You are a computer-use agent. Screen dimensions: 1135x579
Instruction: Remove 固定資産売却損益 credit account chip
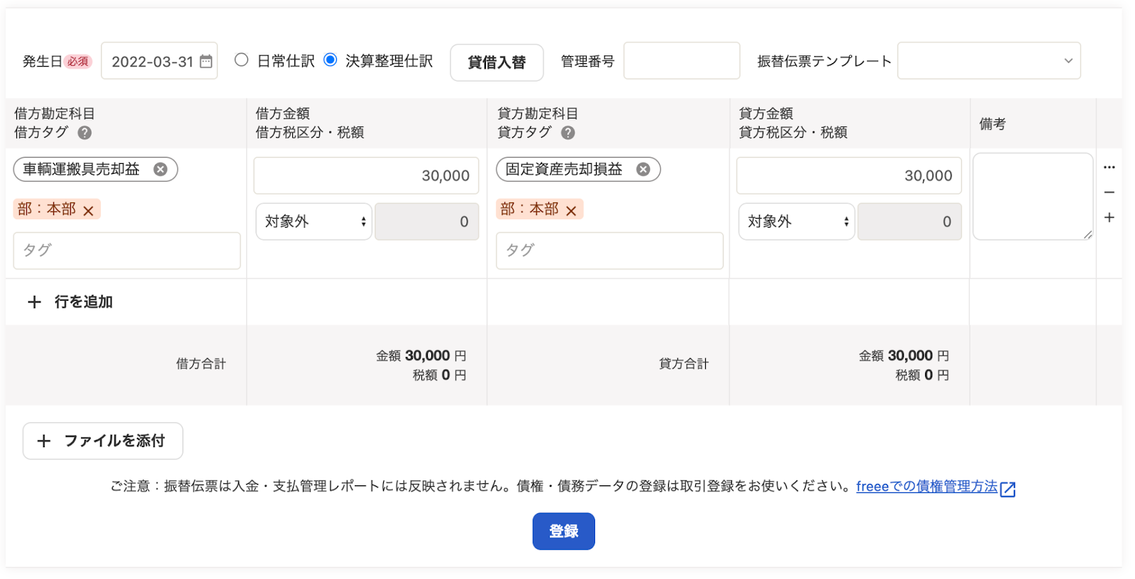[643, 170]
